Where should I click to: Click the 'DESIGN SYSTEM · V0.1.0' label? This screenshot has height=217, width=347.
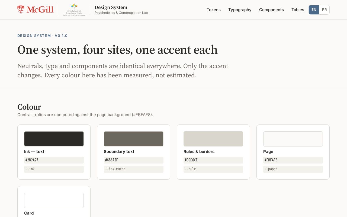click(43, 36)
